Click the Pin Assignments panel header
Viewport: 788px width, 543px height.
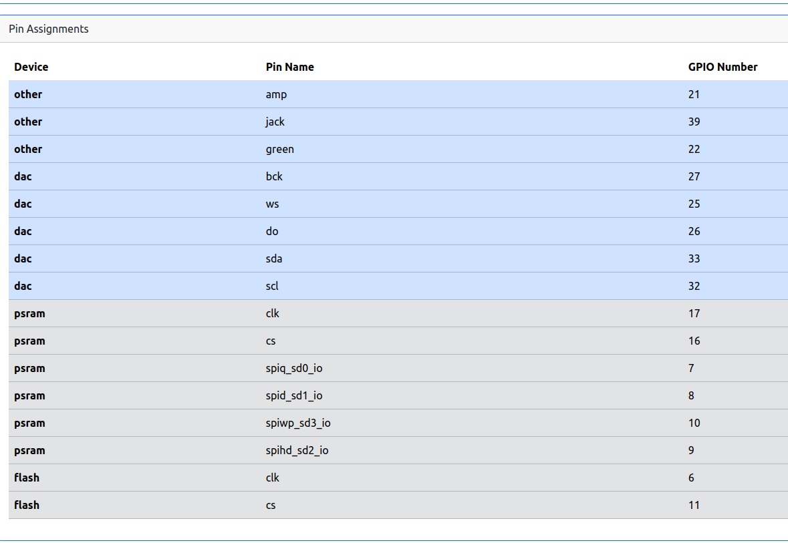49,29
